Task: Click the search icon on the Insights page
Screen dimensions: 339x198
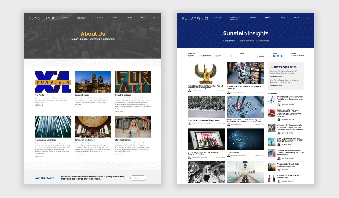Action: click(307, 19)
